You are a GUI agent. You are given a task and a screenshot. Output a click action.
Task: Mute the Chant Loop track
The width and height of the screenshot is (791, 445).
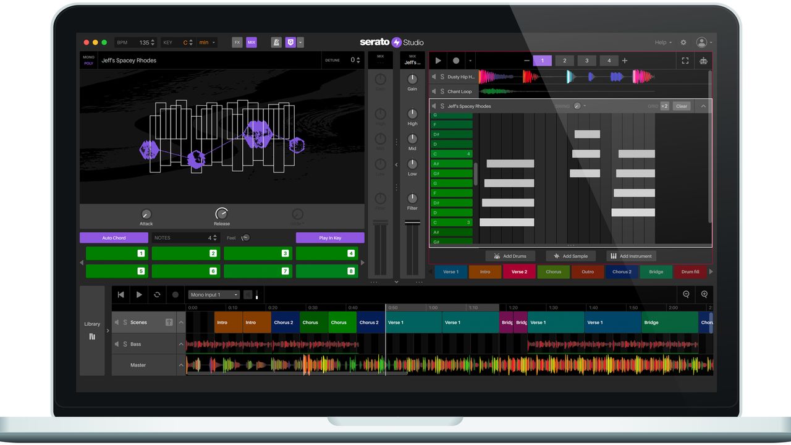[434, 91]
